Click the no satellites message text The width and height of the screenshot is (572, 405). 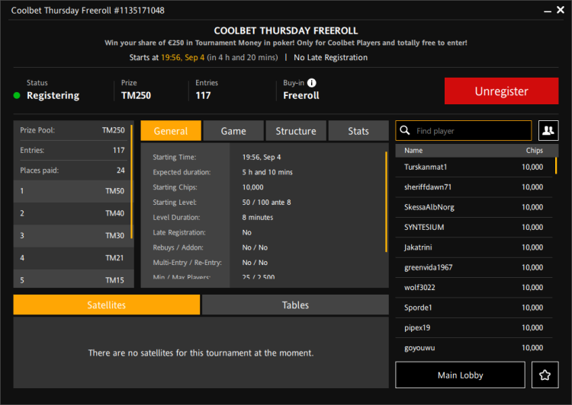pyautogui.click(x=201, y=353)
